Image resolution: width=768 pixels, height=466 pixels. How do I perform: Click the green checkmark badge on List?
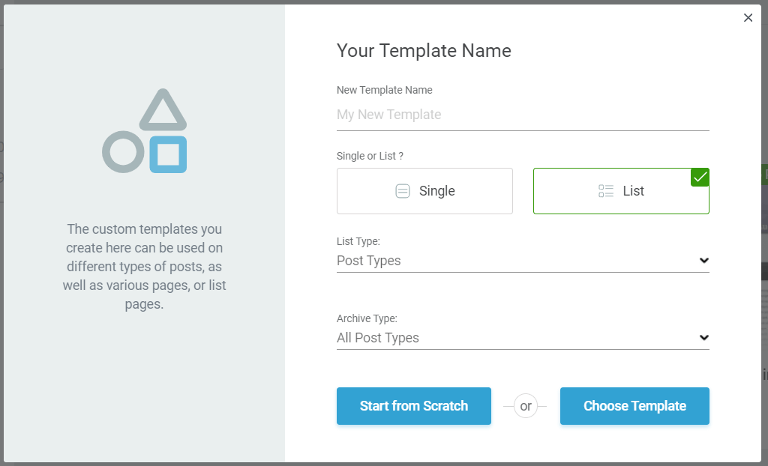point(700,178)
